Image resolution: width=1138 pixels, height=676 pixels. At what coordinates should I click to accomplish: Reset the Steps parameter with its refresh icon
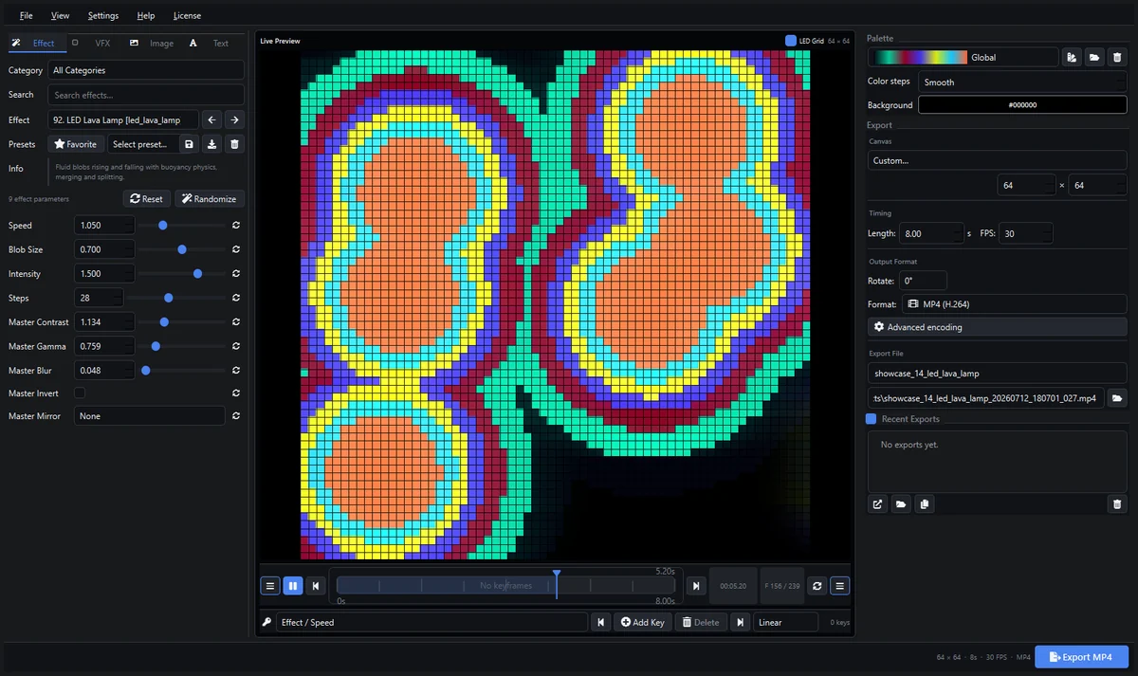235,298
